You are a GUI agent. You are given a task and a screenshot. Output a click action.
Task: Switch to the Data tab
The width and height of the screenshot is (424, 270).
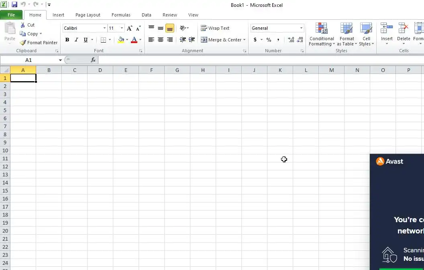pos(147,15)
